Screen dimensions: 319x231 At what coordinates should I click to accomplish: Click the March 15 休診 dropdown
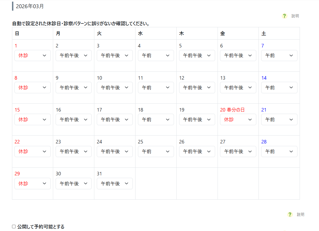click(32, 119)
